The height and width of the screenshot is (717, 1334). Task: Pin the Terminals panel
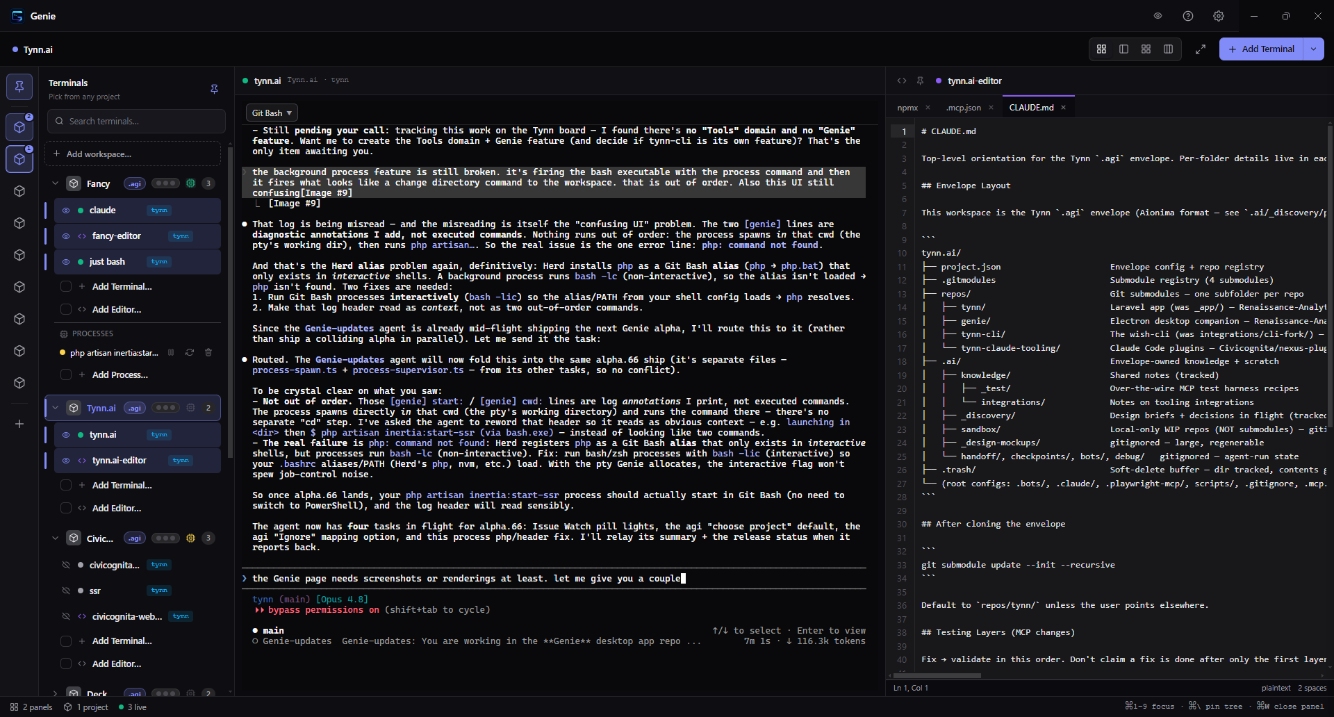tap(214, 89)
